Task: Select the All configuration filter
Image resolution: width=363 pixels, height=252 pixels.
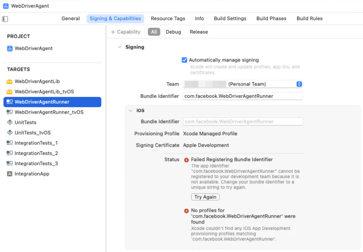Action: point(154,32)
